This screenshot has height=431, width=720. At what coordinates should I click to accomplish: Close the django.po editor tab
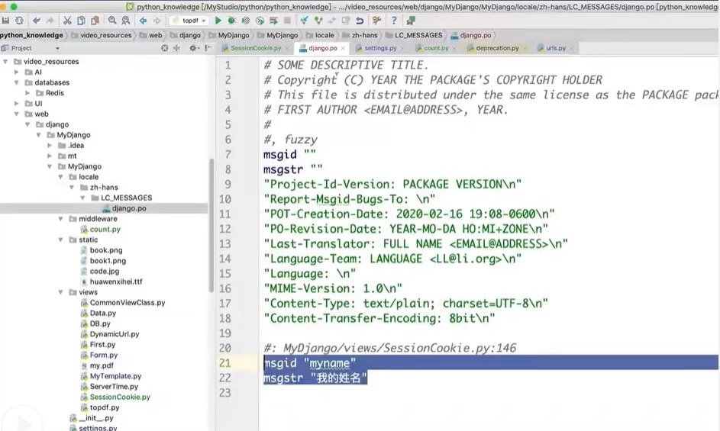pyautogui.click(x=343, y=48)
